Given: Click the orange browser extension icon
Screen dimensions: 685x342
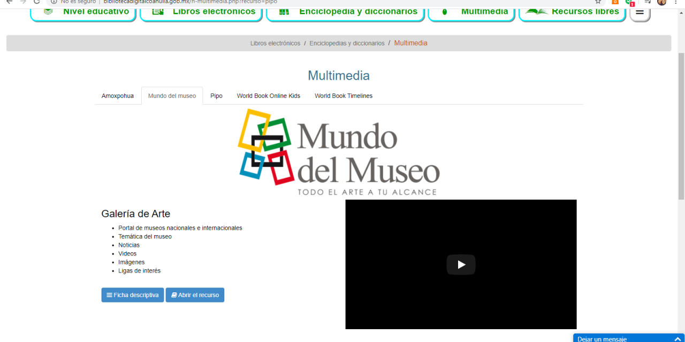Looking at the screenshot, I should 615,2.
